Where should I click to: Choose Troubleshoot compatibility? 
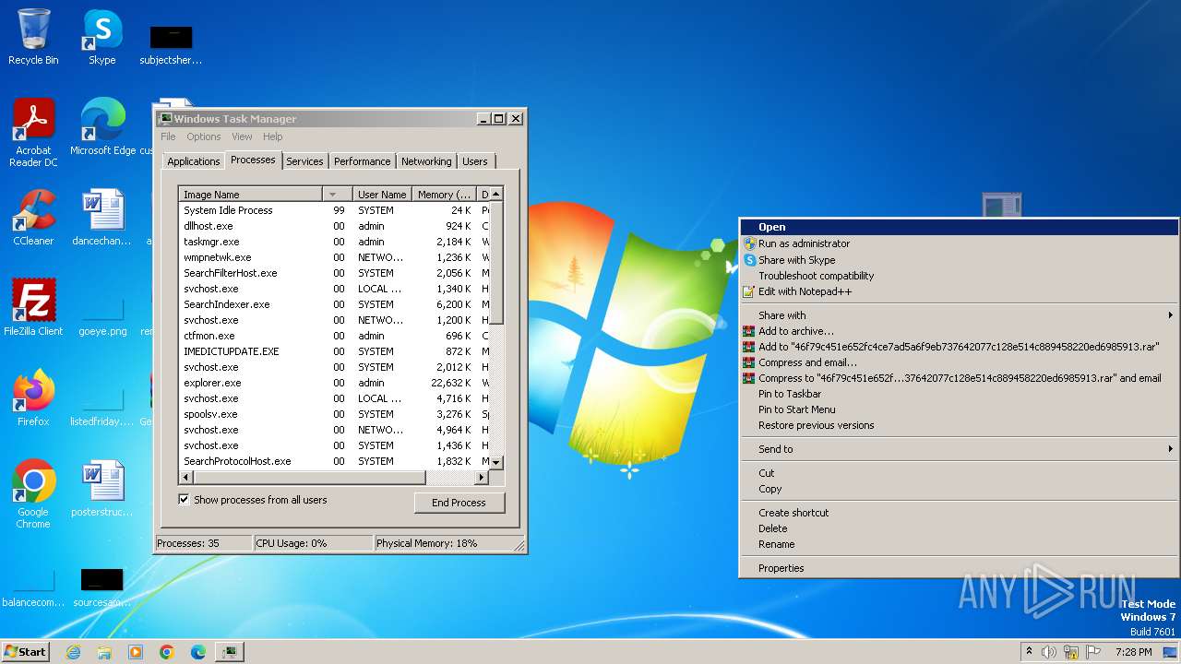click(x=960, y=276)
